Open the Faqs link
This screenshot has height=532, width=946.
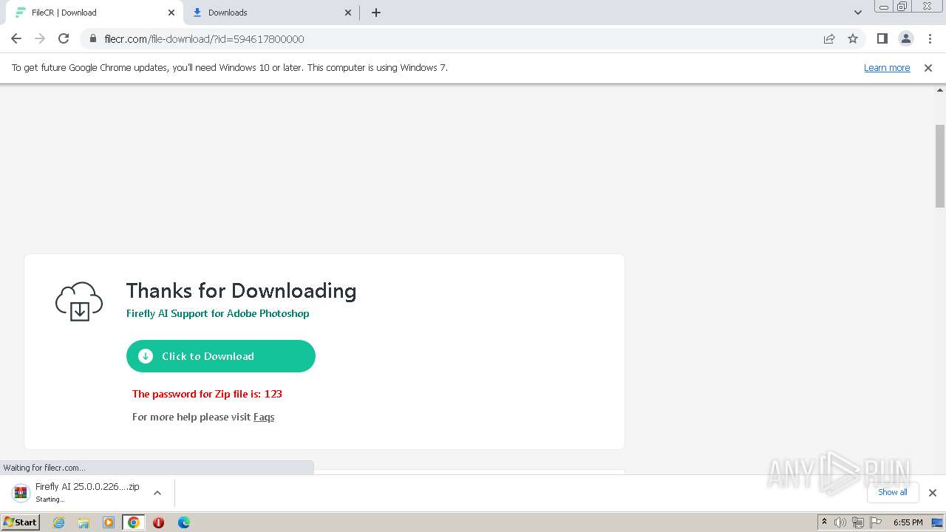(264, 417)
